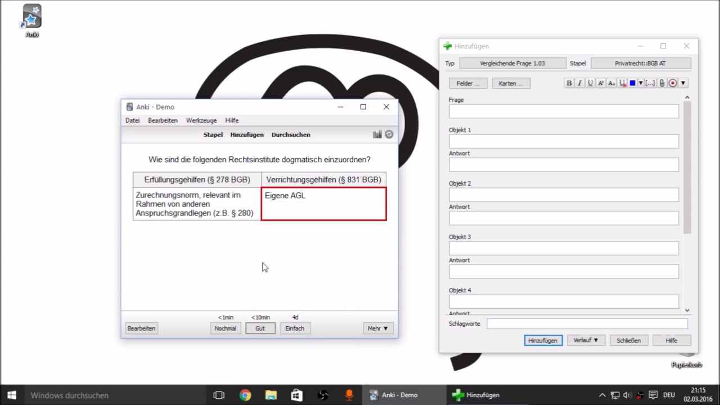The height and width of the screenshot is (405, 720).
Task: Click the scroll-up arrow of fields list
Action: point(687,98)
